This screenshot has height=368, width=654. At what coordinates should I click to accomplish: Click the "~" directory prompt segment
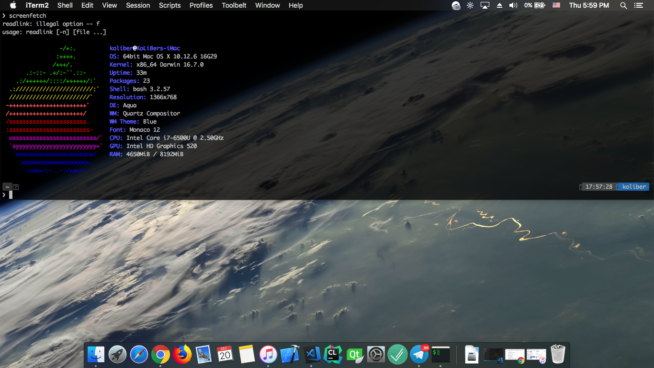point(7,187)
